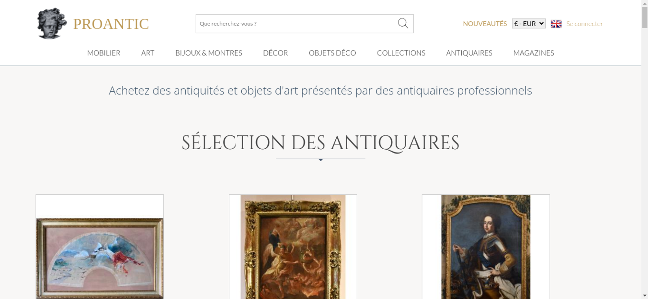This screenshot has height=299, width=648.
Task: Click the Proantic cherub head logo
Action: (x=52, y=23)
